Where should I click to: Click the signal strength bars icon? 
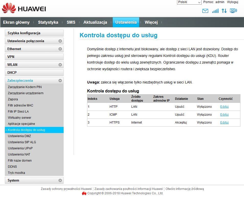(215, 11)
